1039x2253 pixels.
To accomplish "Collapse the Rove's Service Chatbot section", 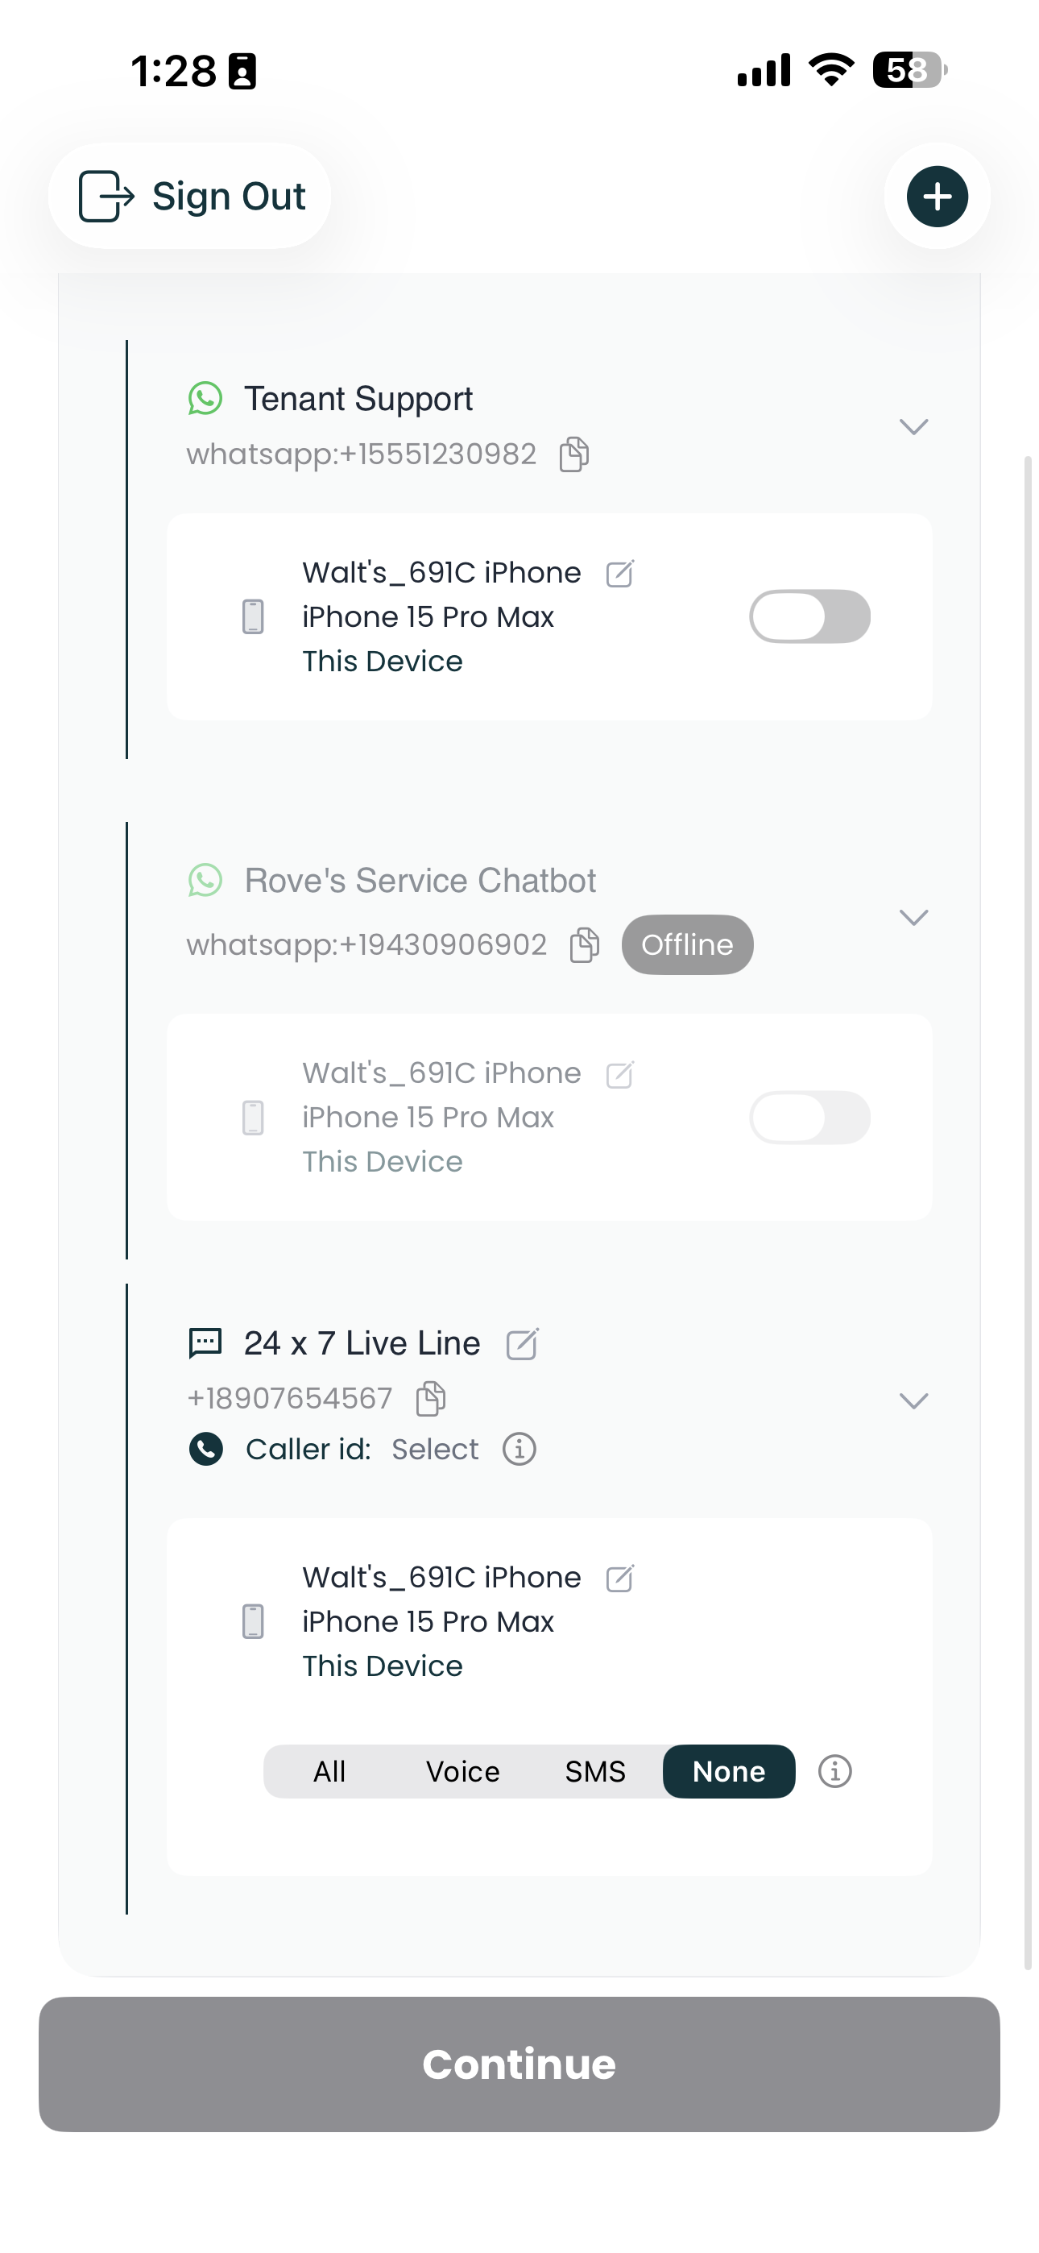I will click(914, 918).
